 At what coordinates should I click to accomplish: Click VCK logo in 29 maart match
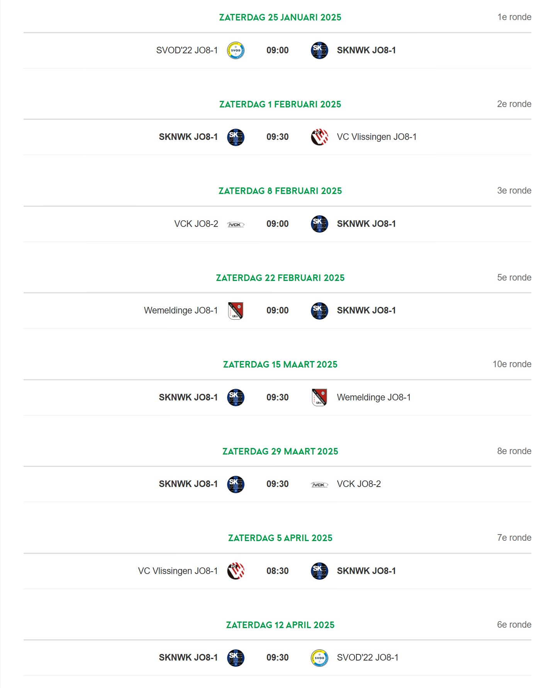319,484
